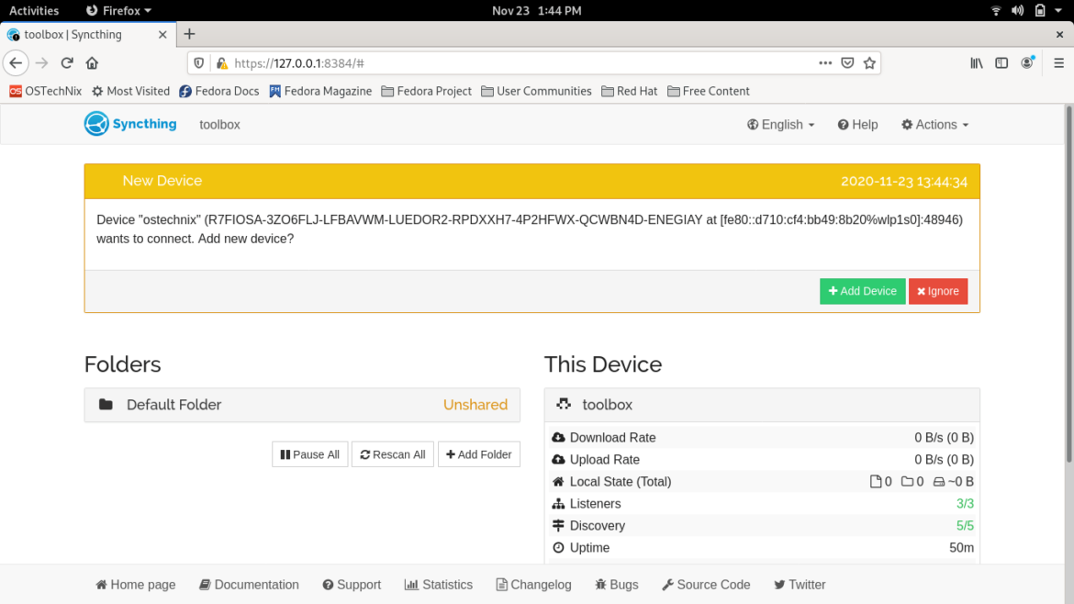Open Firefox's Library toolbar icon
This screenshot has height=604, width=1074.
976,62
